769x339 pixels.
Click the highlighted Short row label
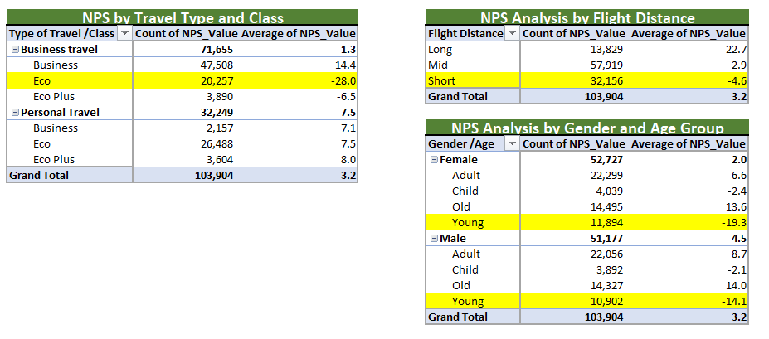pyautogui.click(x=441, y=81)
